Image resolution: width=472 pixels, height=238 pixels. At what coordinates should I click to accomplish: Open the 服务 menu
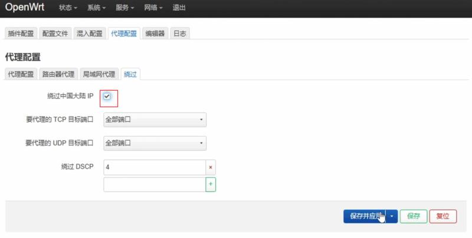(x=124, y=8)
